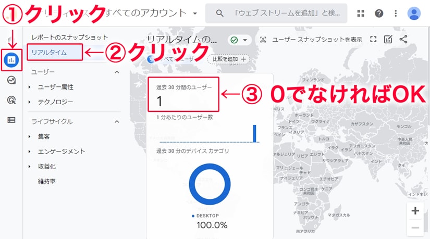Click 比較を追加 button
The height and width of the screenshot is (239, 430).
pyautogui.click(x=229, y=59)
